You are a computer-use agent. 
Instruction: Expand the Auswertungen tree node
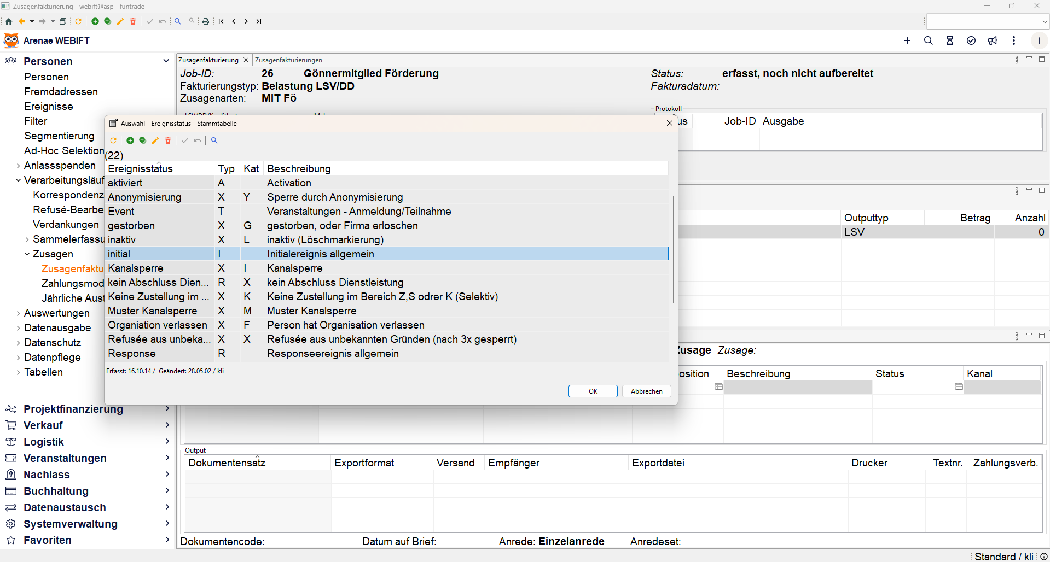coord(19,313)
